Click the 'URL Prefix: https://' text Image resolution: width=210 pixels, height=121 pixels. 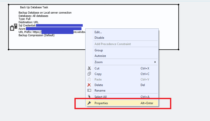[x=30, y=32]
